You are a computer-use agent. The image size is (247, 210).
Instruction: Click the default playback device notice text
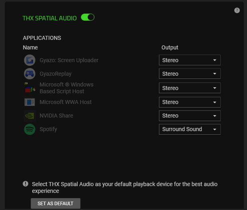click(x=125, y=187)
